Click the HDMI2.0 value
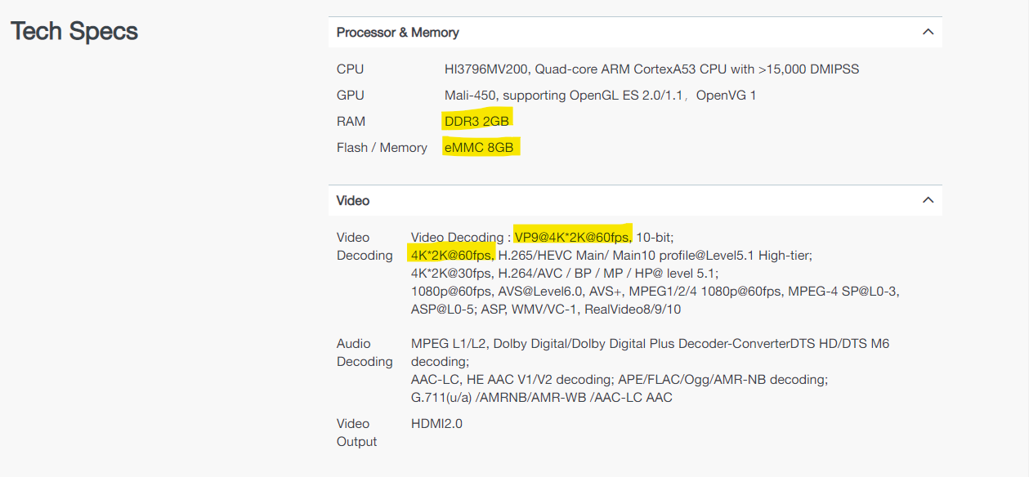The width and height of the screenshot is (1029, 477). click(x=436, y=424)
